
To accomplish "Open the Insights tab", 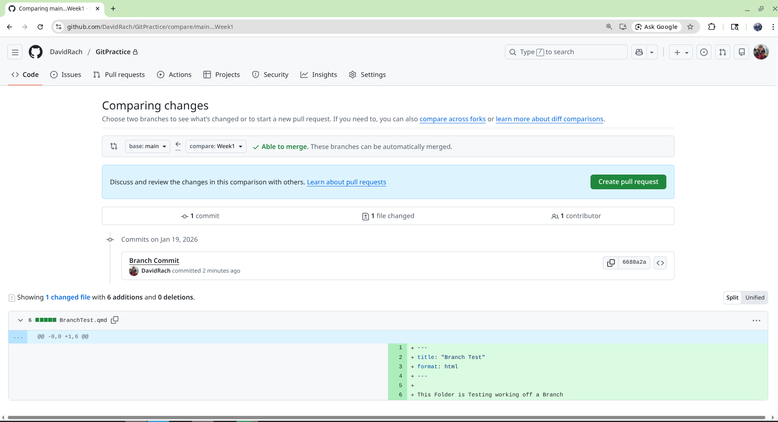I will 319,75.
